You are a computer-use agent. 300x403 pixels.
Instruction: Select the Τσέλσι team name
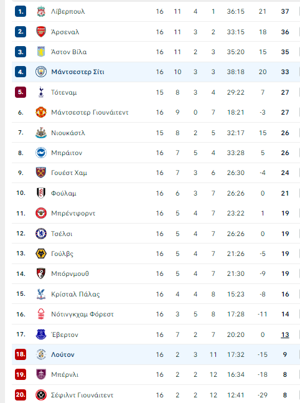coord(62,234)
